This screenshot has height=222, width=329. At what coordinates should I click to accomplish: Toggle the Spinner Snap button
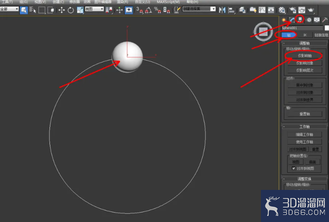[x=167, y=10]
